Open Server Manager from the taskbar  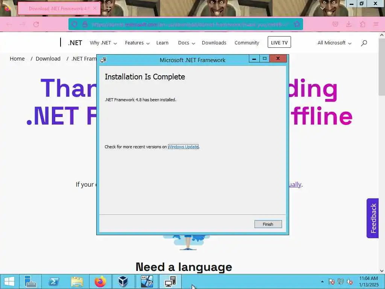pyautogui.click(x=30, y=281)
